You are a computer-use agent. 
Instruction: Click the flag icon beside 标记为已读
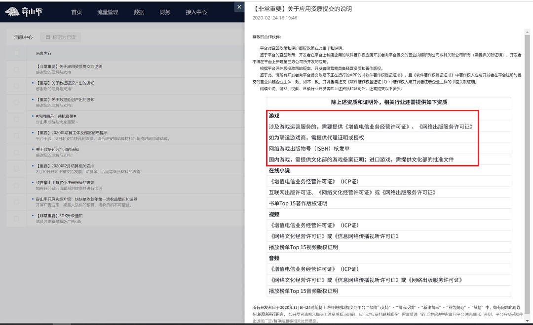coord(48,37)
